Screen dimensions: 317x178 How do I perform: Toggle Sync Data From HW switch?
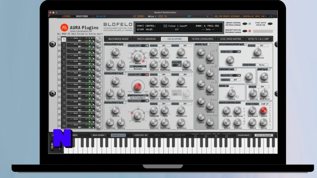(x=270, y=24)
